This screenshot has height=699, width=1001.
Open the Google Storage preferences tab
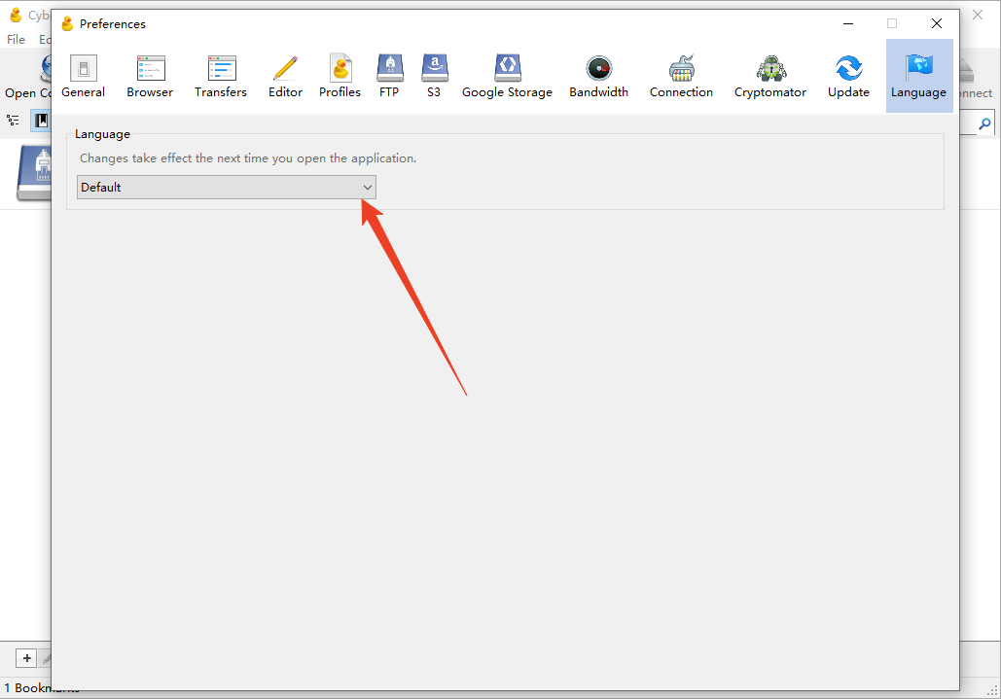[508, 76]
